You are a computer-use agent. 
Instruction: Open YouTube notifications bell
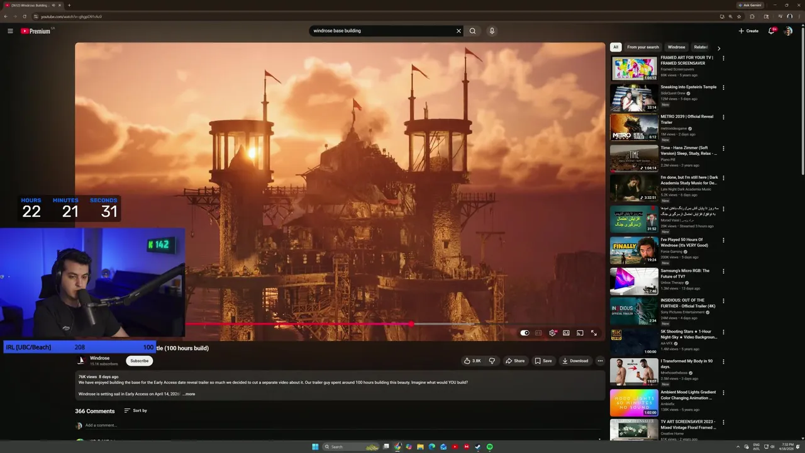tap(771, 31)
